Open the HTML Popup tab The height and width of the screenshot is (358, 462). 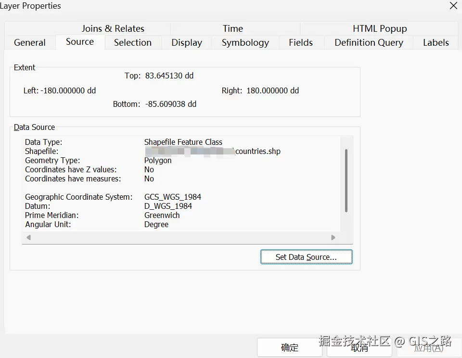pos(380,28)
